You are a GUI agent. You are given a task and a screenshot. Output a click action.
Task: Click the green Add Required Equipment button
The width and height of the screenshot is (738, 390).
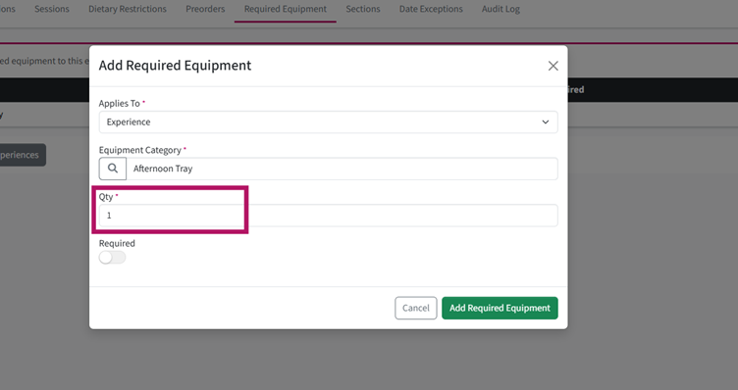[x=500, y=308]
